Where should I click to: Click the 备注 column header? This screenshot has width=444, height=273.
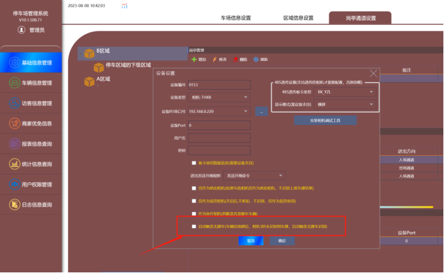click(407, 70)
